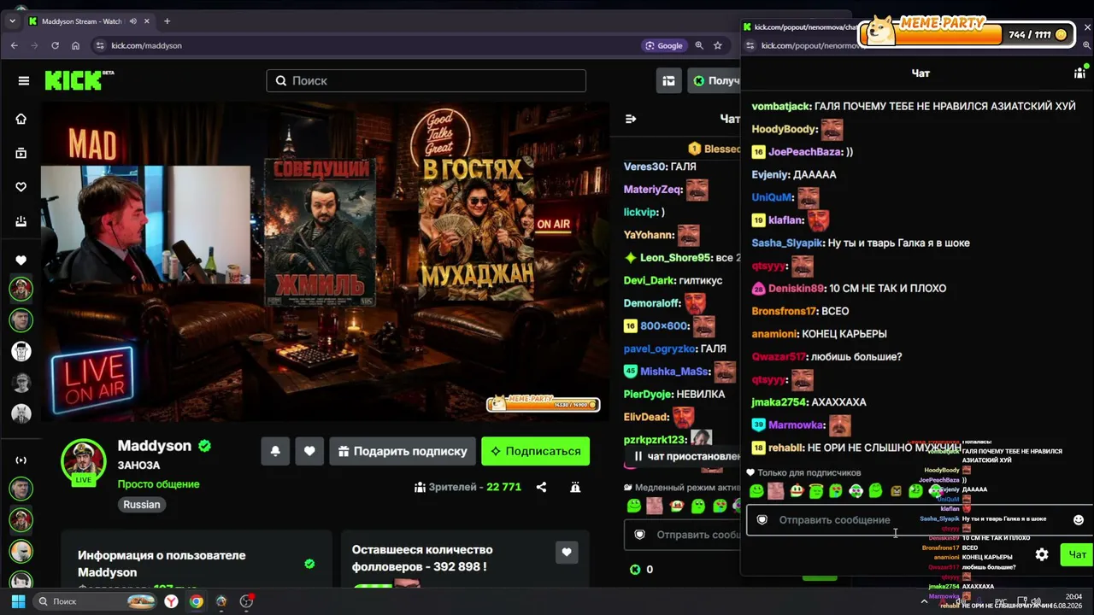This screenshot has height=615, width=1094.
Task: Click username rehabil in popout chat
Action: 785,448
